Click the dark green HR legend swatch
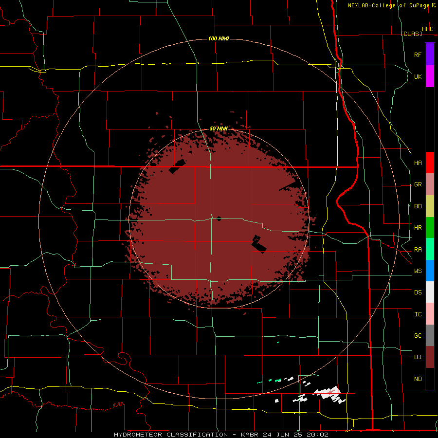The image size is (438, 438). (430, 228)
